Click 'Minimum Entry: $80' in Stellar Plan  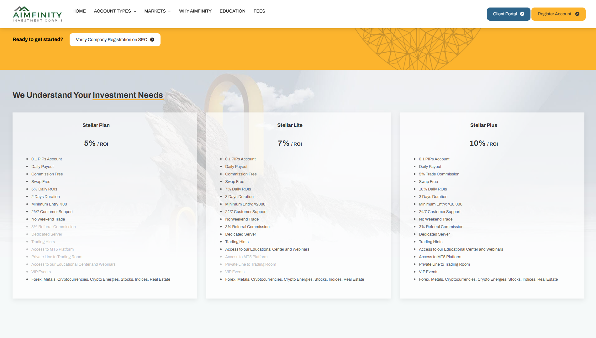(49, 204)
